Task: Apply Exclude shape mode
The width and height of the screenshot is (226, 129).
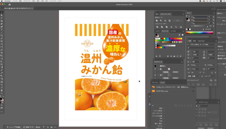Action: pos(169,21)
